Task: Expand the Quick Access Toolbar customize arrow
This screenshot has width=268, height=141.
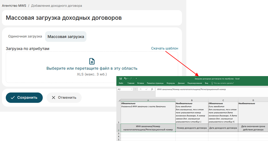Action: [136, 78]
